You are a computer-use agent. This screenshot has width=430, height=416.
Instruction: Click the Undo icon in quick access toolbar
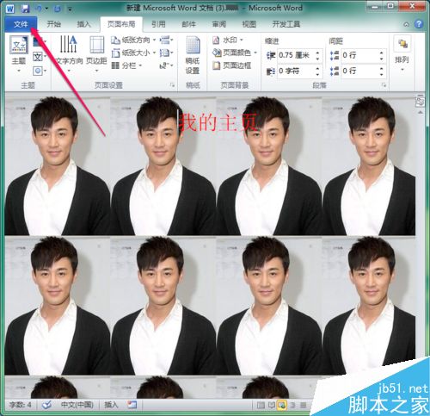click(x=38, y=9)
